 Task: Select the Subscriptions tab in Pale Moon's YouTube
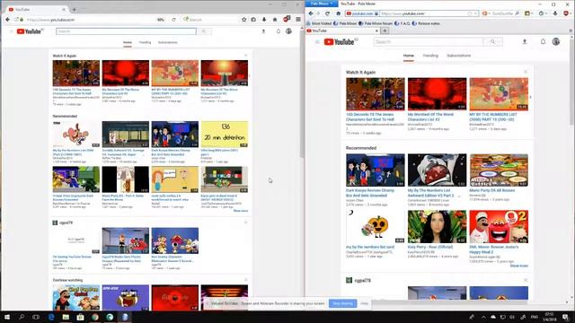pyautogui.click(x=459, y=56)
